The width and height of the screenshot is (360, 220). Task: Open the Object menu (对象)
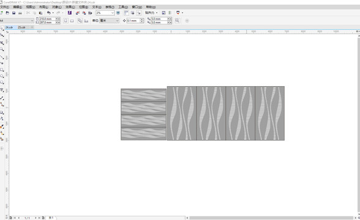point(57,7)
